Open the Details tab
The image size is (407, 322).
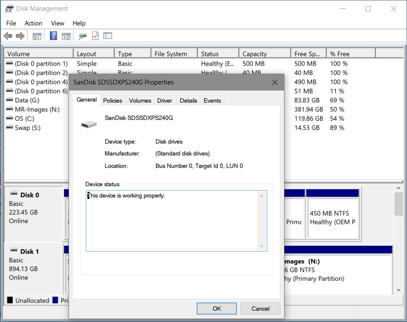(x=189, y=100)
